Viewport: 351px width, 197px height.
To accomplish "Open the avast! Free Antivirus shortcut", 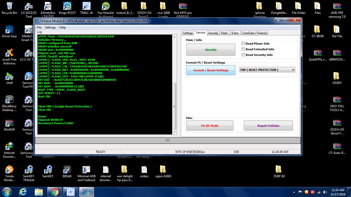I will pos(10,56).
